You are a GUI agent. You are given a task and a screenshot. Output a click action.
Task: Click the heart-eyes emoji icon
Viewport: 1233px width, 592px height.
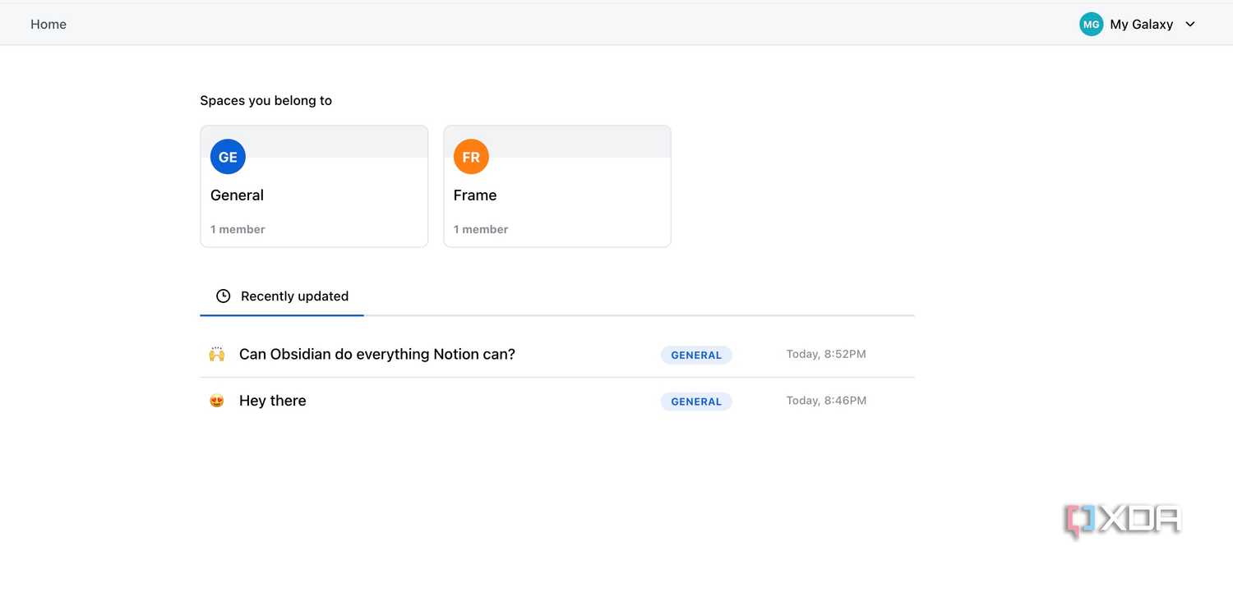(x=217, y=401)
